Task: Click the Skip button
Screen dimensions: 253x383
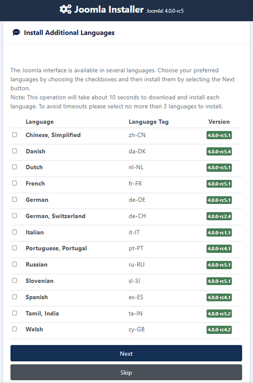Action: point(126,372)
